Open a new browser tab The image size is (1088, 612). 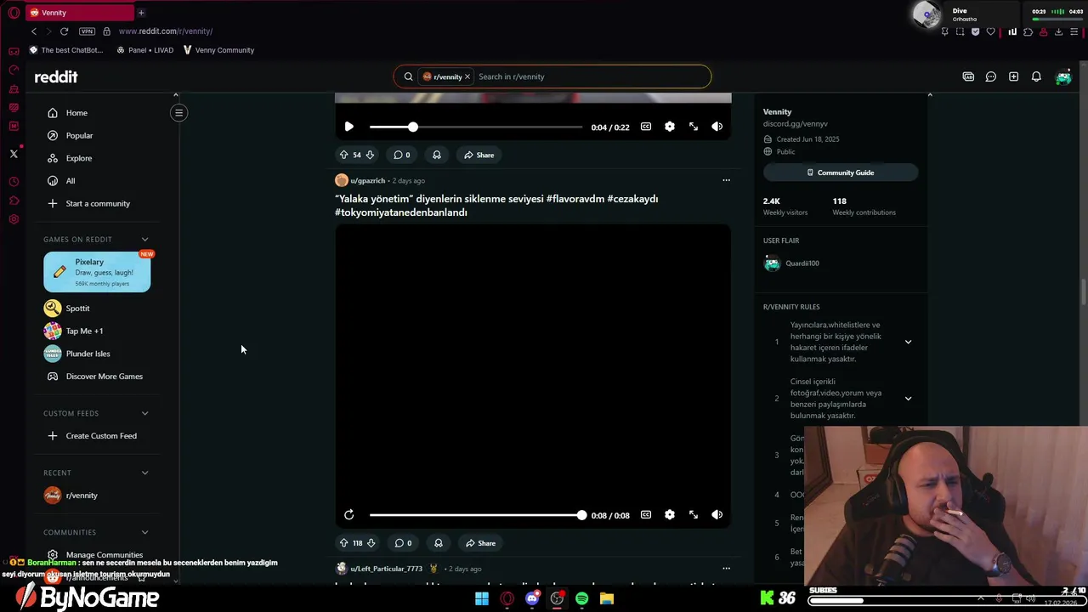pyautogui.click(x=141, y=13)
